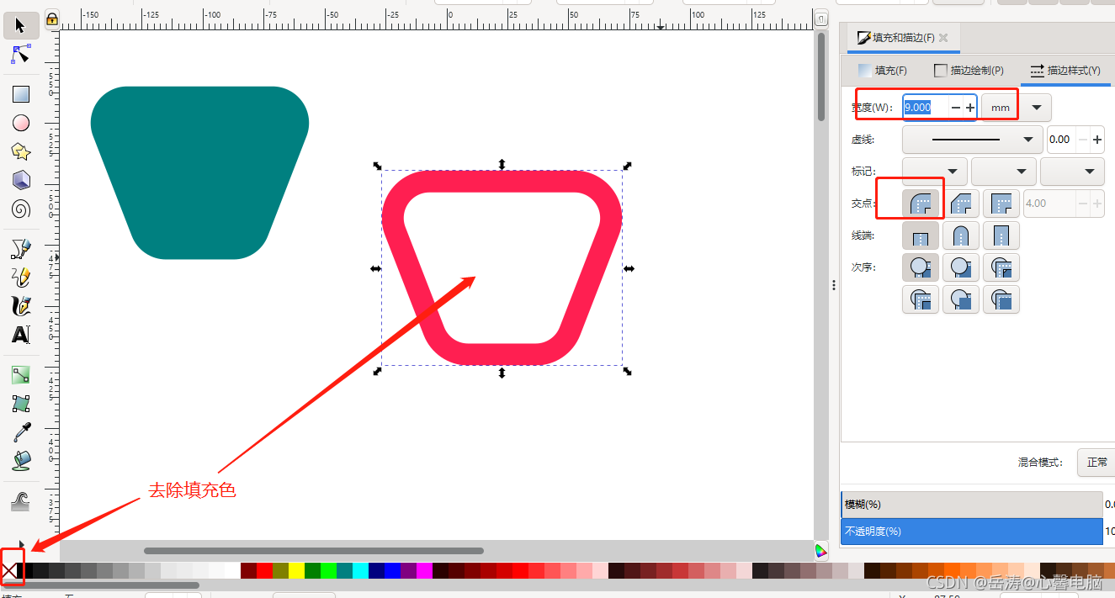
Task: Select first paint order option: fill, stroke, markers
Action: (920, 267)
